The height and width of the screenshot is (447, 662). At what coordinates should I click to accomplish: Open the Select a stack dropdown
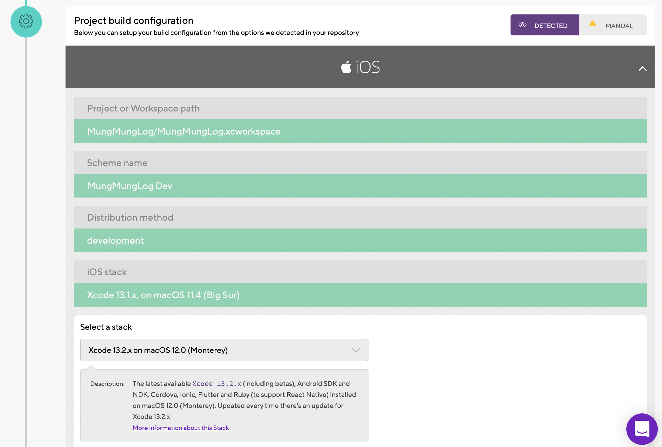point(224,350)
